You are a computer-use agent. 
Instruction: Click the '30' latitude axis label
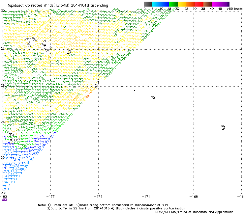point(3,11)
